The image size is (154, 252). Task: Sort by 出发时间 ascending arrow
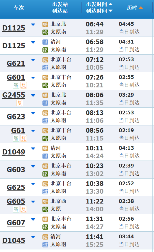point(110,4)
